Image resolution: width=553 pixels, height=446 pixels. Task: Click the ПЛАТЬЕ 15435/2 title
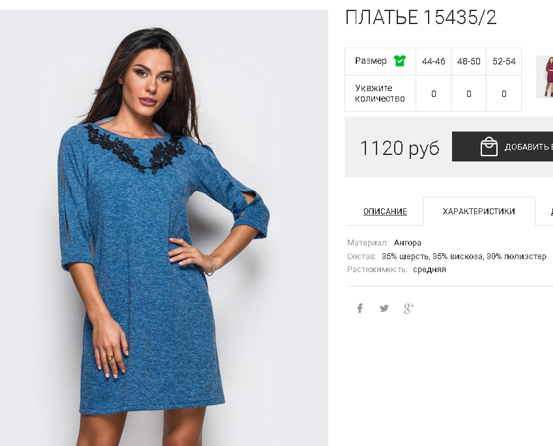pyautogui.click(x=421, y=18)
